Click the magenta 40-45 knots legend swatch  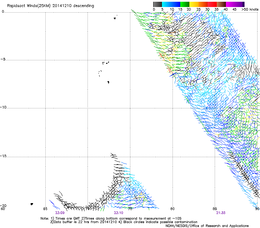point(230,4)
